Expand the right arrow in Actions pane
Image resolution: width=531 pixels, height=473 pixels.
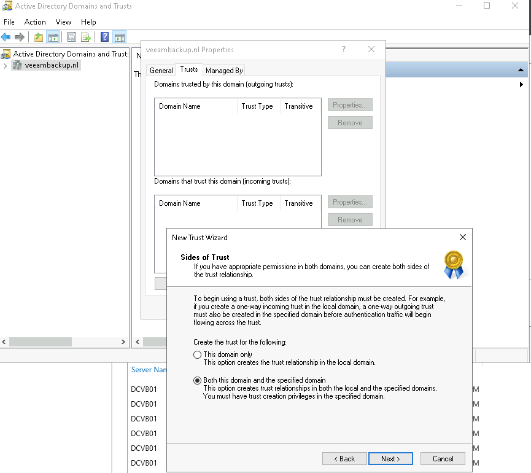click(521, 84)
